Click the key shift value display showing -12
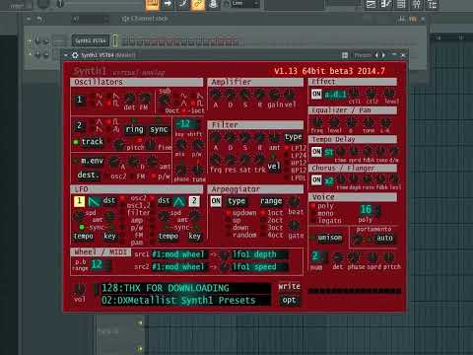This screenshot has width=473, height=355. (186, 124)
